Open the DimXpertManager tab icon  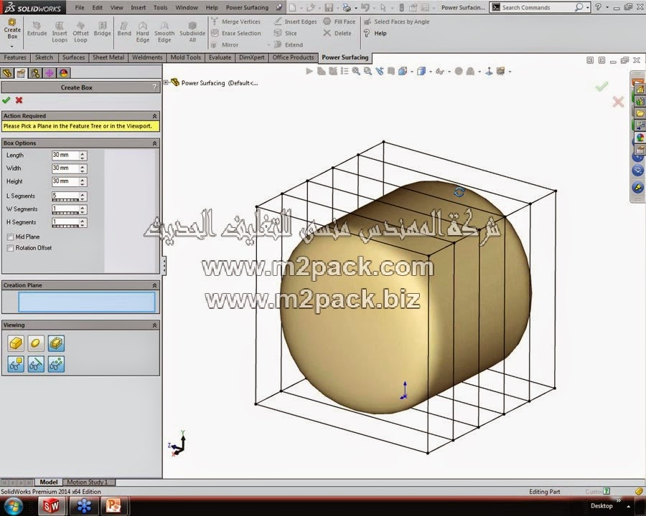tap(50, 73)
